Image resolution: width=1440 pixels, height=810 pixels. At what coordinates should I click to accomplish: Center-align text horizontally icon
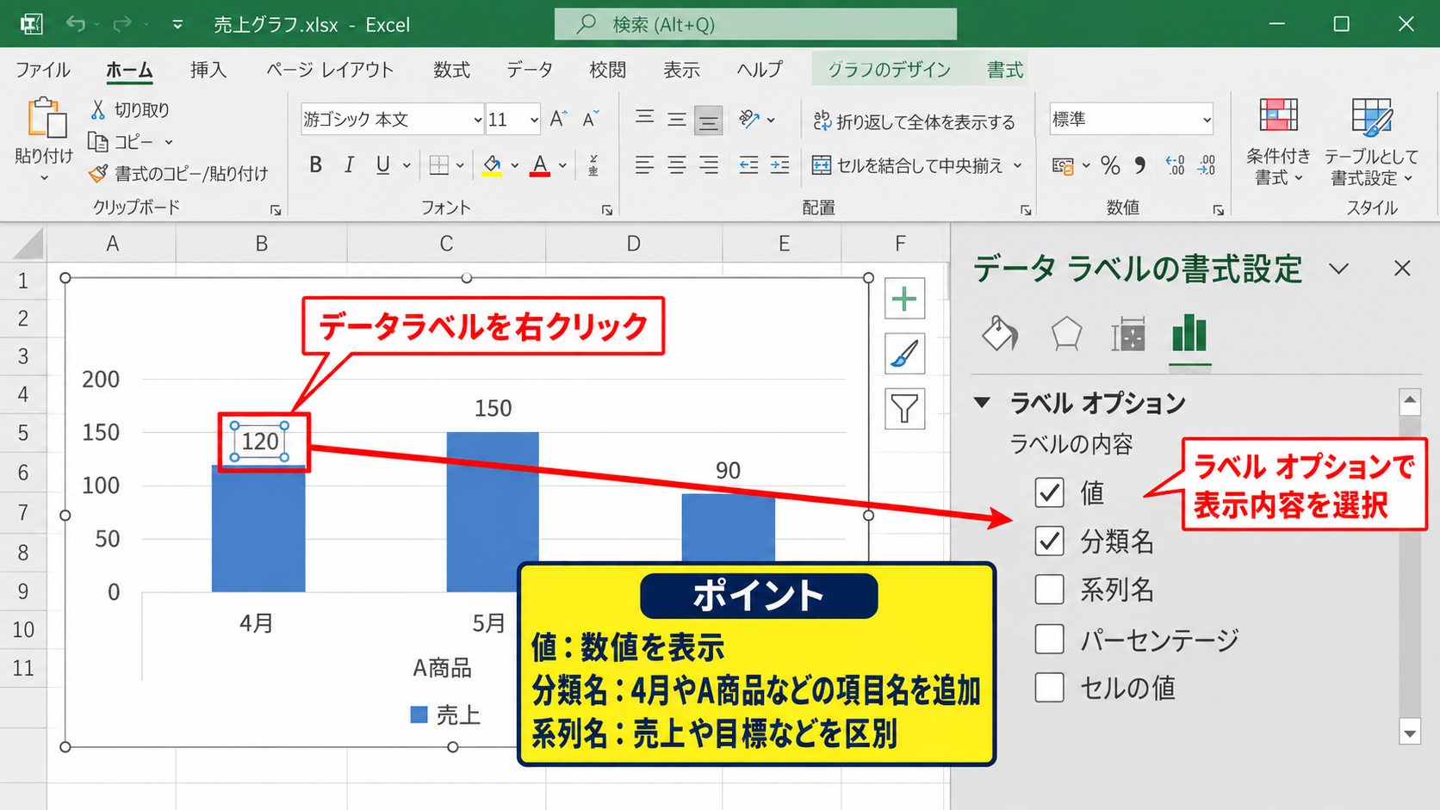677,164
